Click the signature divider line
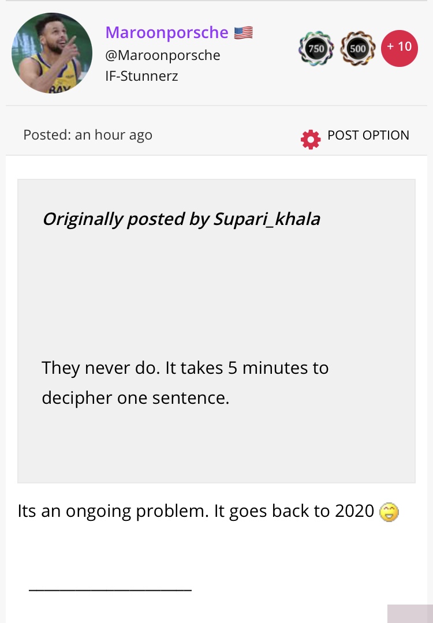The image size is (433, 623). click(110, 591)
